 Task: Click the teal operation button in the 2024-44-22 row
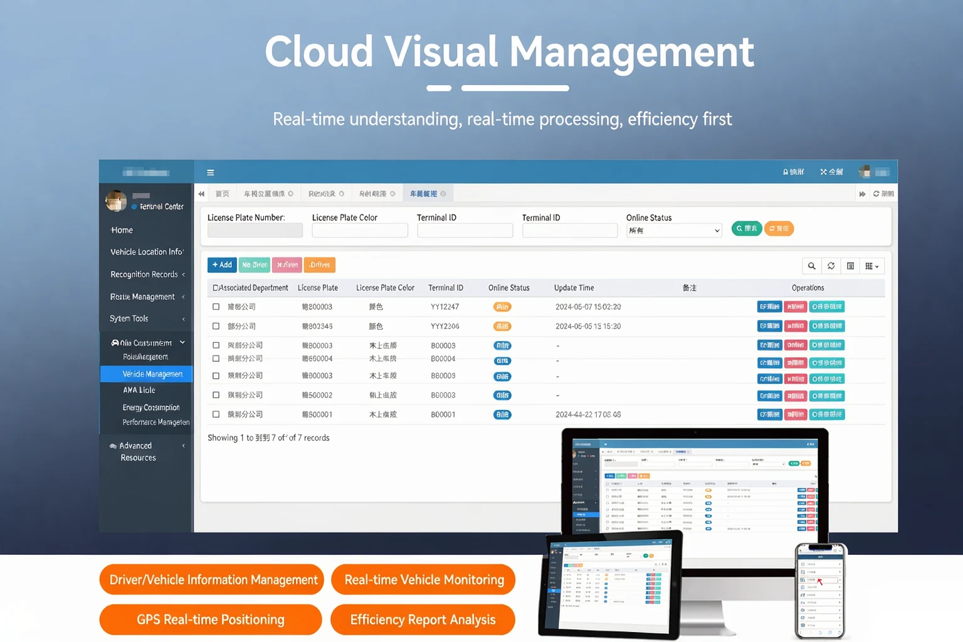pyautogui.click(x=827, y=414)
